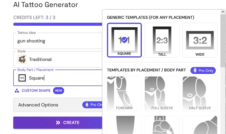The width and height of the screenshot is (226, 134).
Task: Pick the Wide 3:2 template
Action: pyautogui.click(x=200, y=40)
